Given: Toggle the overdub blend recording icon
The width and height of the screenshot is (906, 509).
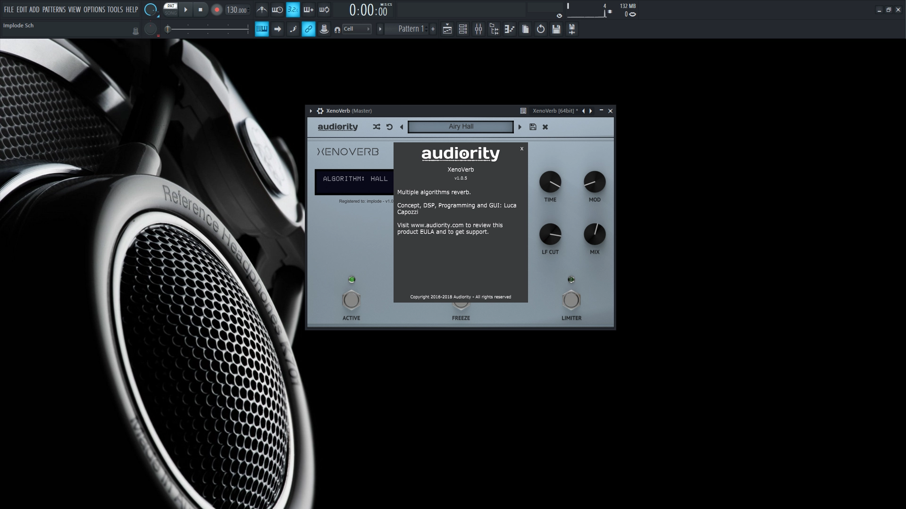Looking at the screenshot, I should pos(309,9).
